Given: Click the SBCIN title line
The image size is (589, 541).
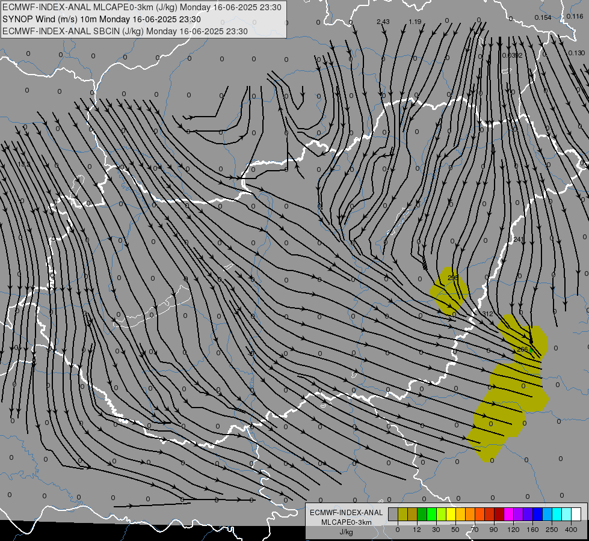Looking at the screenshot, I should (x=125, y=31).
